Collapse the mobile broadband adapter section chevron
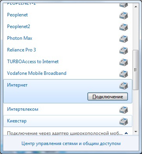This screenshot has width=142, height=154. [126, 133]
